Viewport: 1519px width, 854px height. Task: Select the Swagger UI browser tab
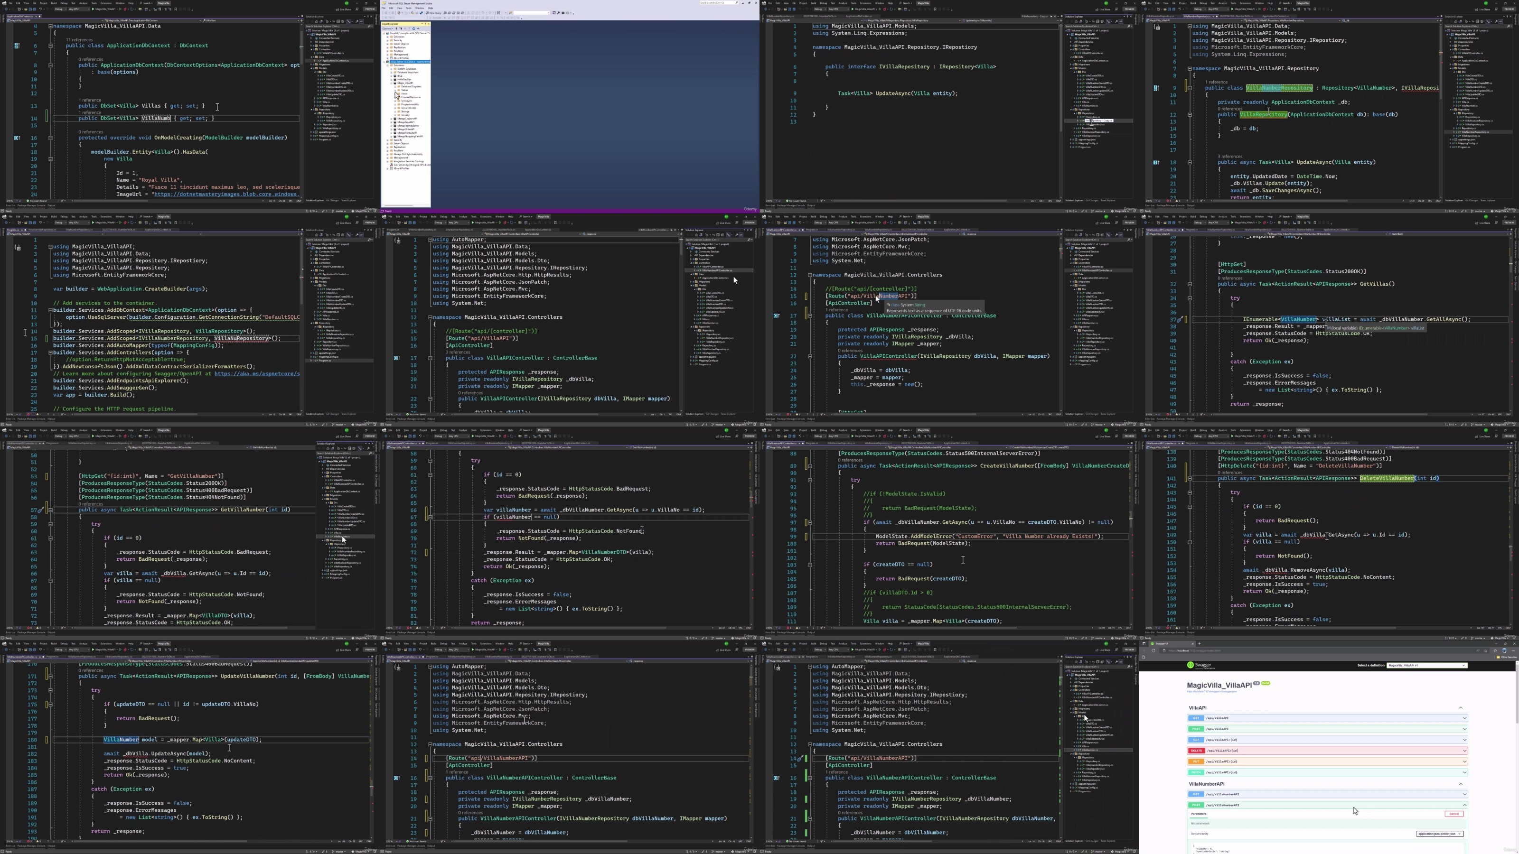1172,644
